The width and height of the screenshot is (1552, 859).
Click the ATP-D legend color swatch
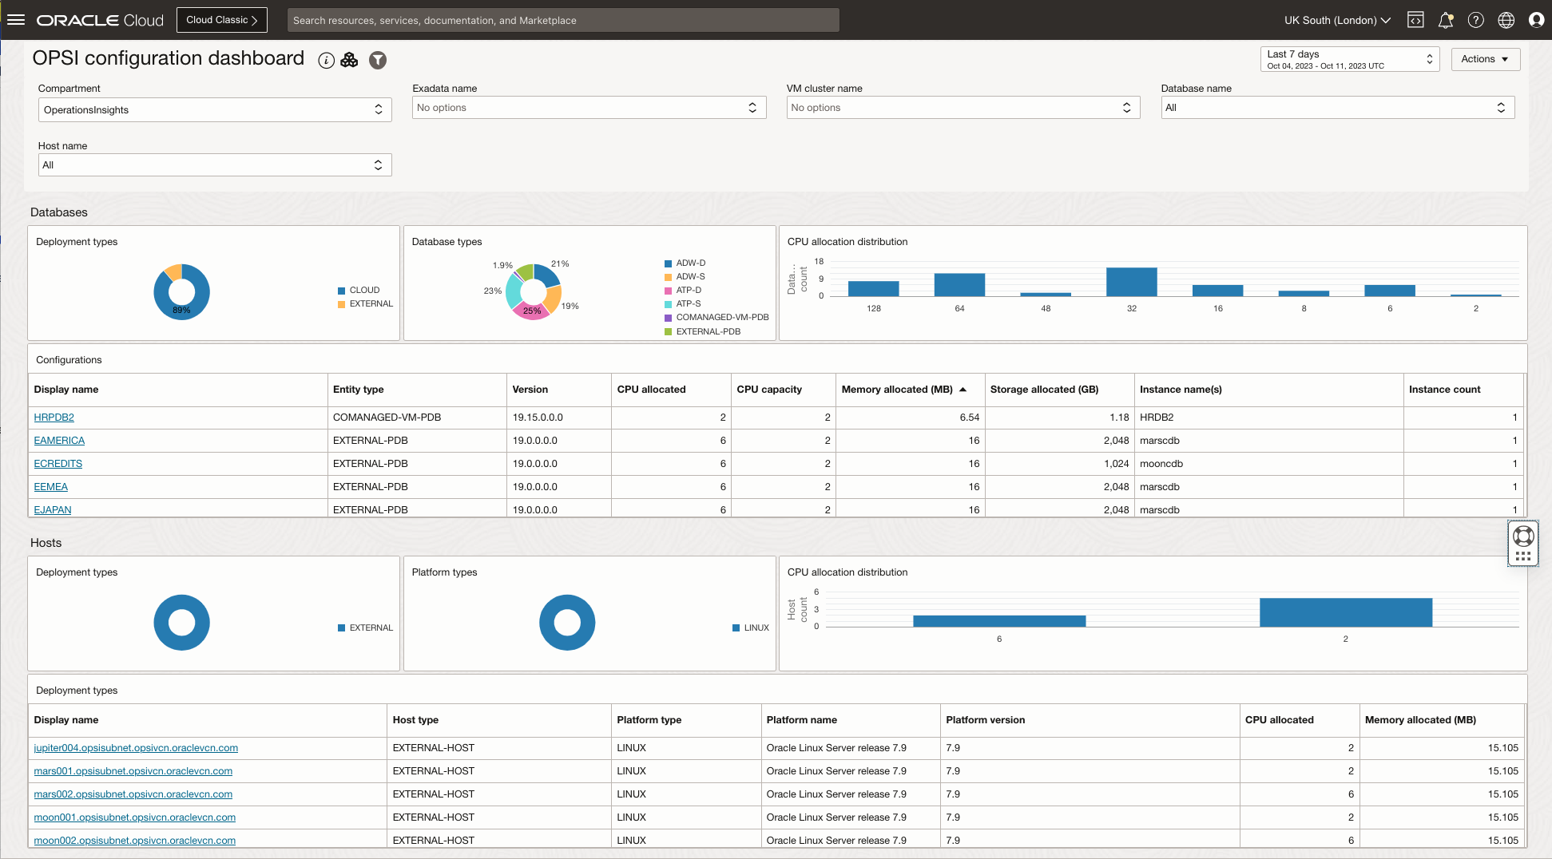click(669, 291)
